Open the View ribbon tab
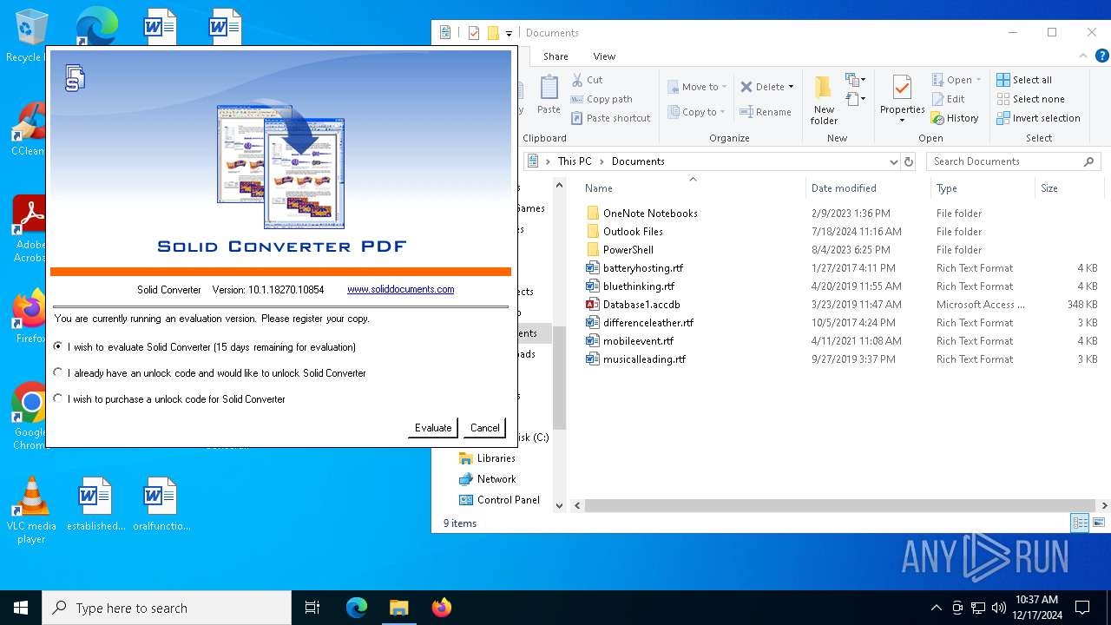The width and height of the screenshot is (1111, 625). pyautogui.click(x=604, y=56)
